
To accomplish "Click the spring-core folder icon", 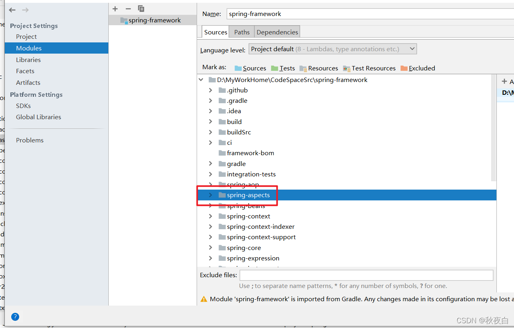I will click(222, 248).
